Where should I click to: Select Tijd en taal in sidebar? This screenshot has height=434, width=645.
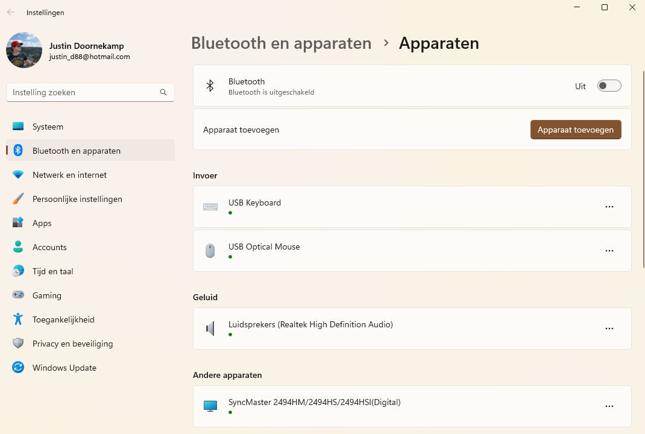[52, 271]
